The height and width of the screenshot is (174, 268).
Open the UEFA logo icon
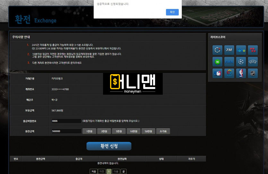(253, 62)
